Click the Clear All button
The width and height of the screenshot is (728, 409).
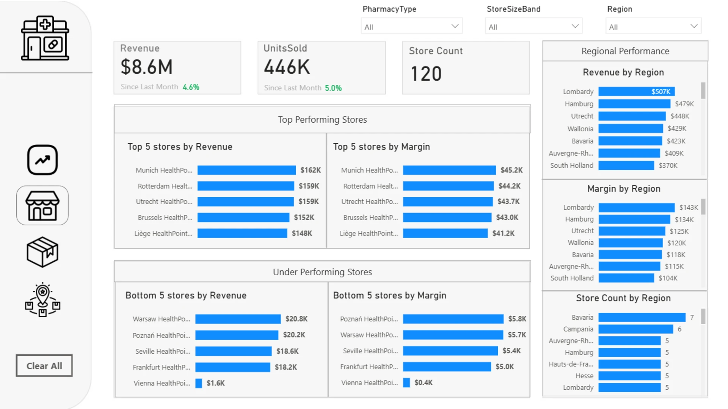click(44, 366)
